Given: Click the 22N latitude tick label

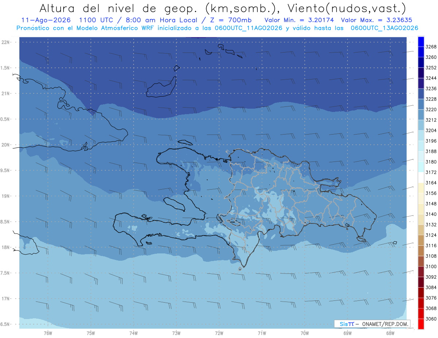Looking at the screenshot, I should pyautogui.click(x=6, y=42).
